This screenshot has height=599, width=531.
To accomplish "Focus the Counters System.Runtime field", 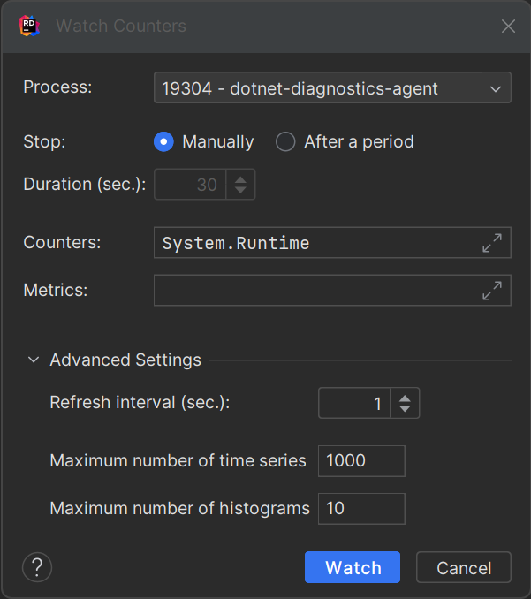I will point(317,243).
